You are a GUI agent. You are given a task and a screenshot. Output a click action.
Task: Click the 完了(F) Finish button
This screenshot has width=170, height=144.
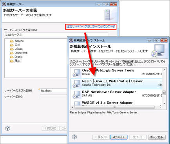(137, 137)
